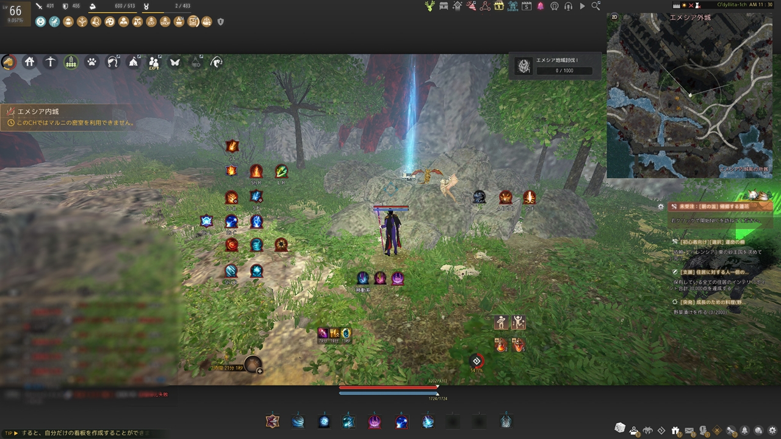
Task: Click the AM 11:30 clock
Action: click(x=761, y=5)
